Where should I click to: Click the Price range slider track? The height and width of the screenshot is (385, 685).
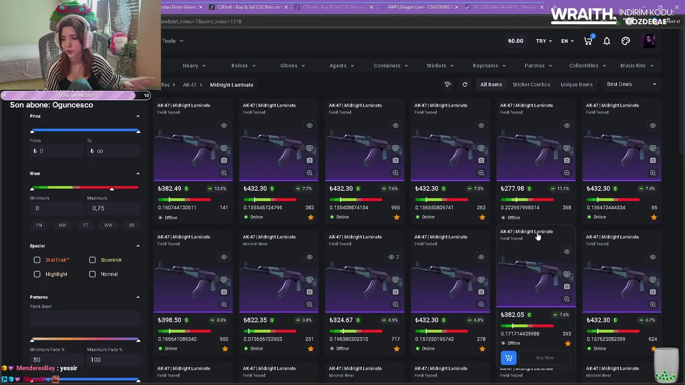(85, 131)
